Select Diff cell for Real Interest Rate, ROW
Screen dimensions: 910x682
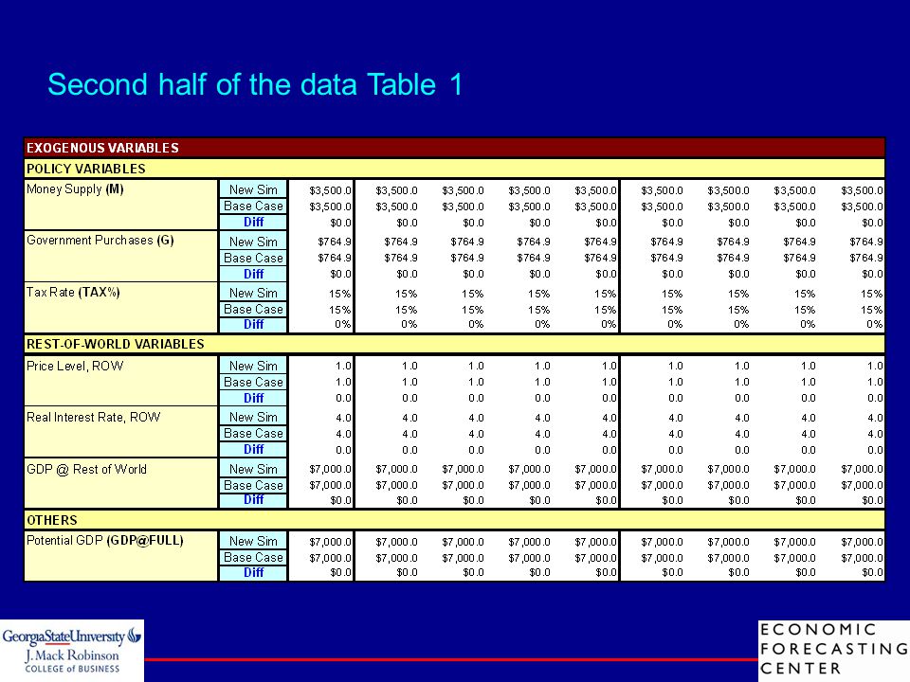pyautogui.click(x=253, y=449)
